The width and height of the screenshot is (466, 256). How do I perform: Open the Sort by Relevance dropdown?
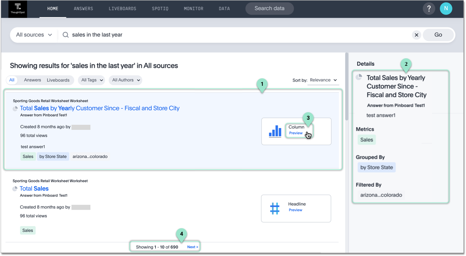point(323,80)
